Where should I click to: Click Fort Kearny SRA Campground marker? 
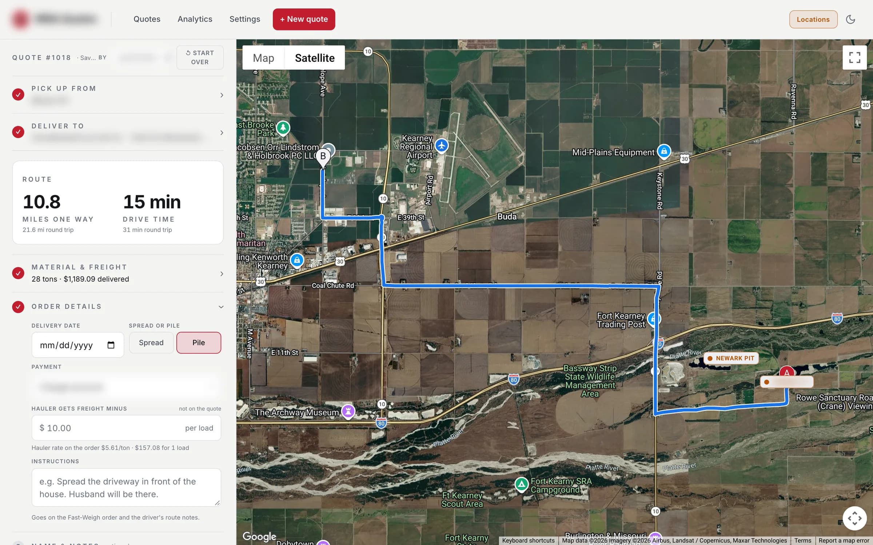[x=521, y=484]
